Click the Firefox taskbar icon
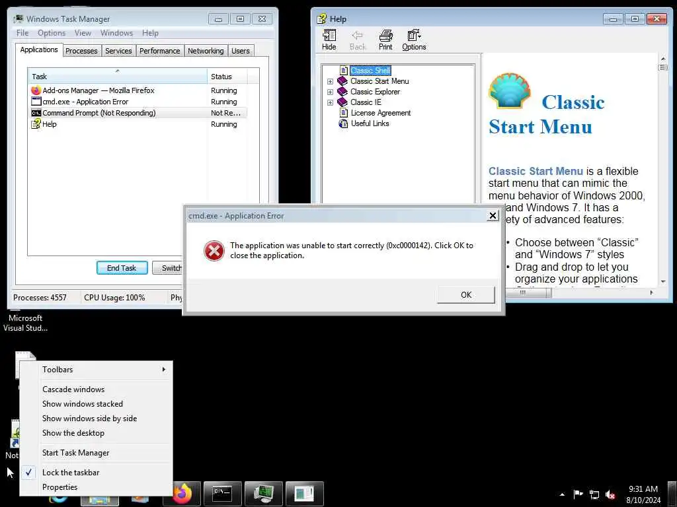 182,494
